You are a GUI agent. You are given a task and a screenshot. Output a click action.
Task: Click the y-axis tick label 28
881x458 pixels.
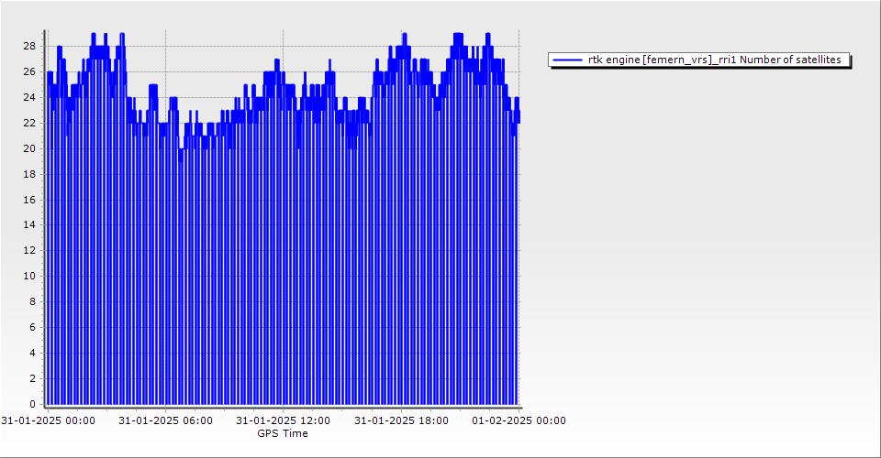(29, 46)
